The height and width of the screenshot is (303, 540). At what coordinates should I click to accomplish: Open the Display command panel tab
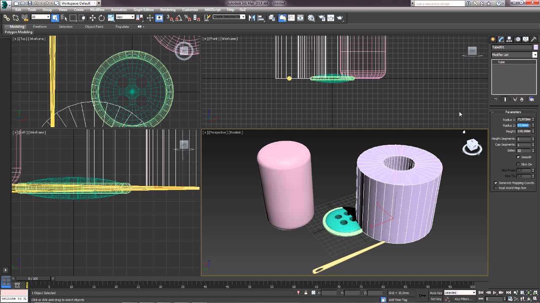pos(526,39)
